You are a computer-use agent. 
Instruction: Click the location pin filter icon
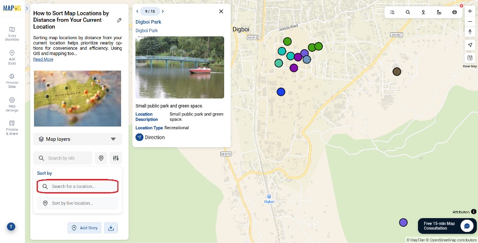[101, 158]
